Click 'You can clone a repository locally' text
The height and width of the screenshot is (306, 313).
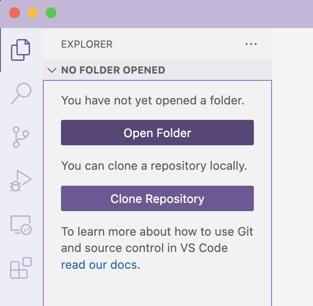(154, 166)
